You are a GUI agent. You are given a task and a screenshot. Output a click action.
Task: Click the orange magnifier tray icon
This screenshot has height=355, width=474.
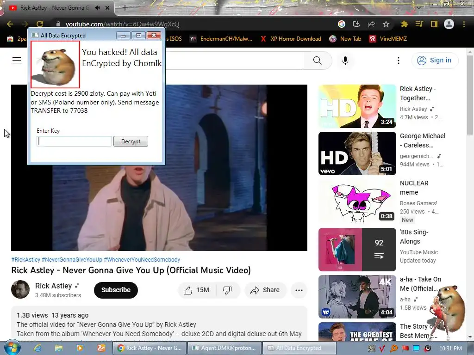tap(393, 349)
